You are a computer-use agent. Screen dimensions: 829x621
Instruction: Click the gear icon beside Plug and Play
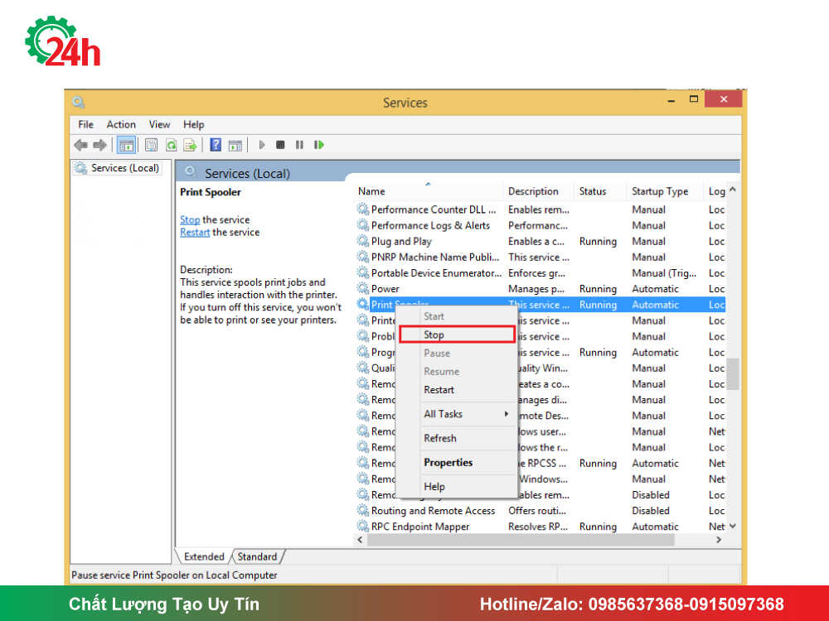(363, 241)
